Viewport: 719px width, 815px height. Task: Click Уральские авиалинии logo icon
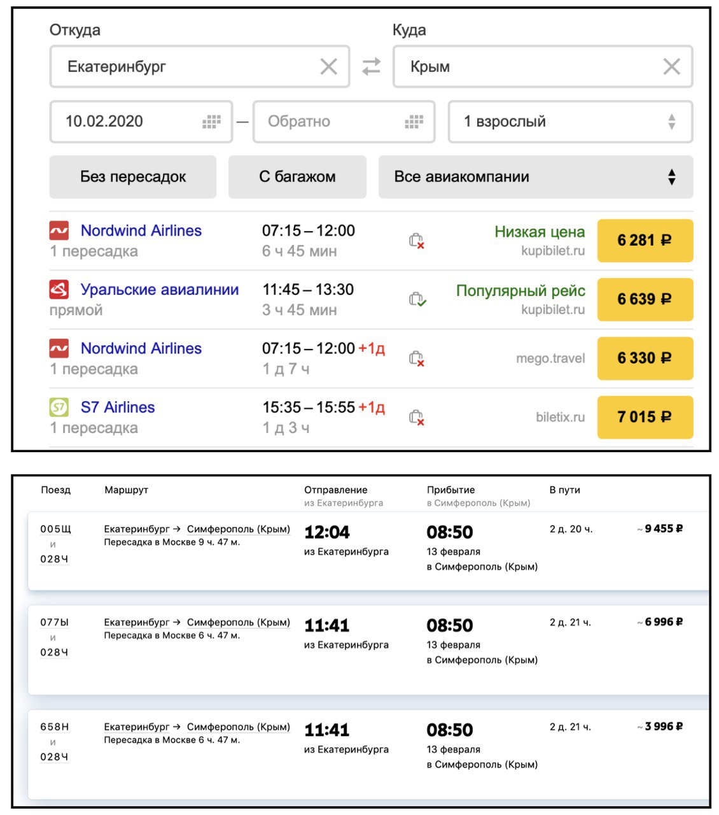[59, 290]
